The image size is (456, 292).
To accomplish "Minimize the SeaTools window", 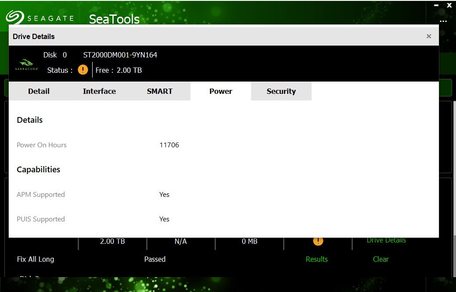I will (x=436, y=6).
